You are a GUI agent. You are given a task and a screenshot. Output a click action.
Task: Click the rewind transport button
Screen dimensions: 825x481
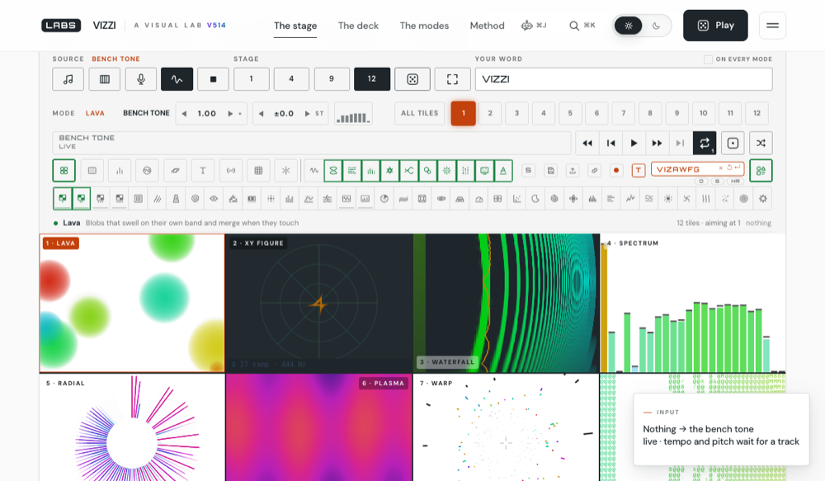coord(587,143)
